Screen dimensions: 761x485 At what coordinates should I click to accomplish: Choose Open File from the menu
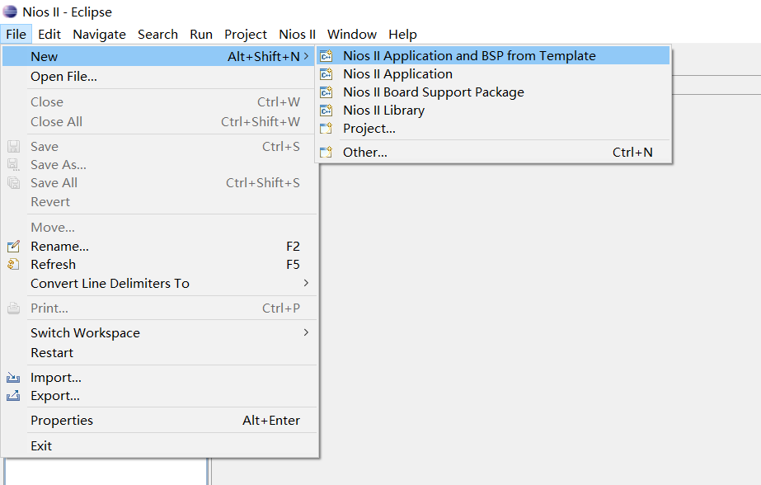63,76
